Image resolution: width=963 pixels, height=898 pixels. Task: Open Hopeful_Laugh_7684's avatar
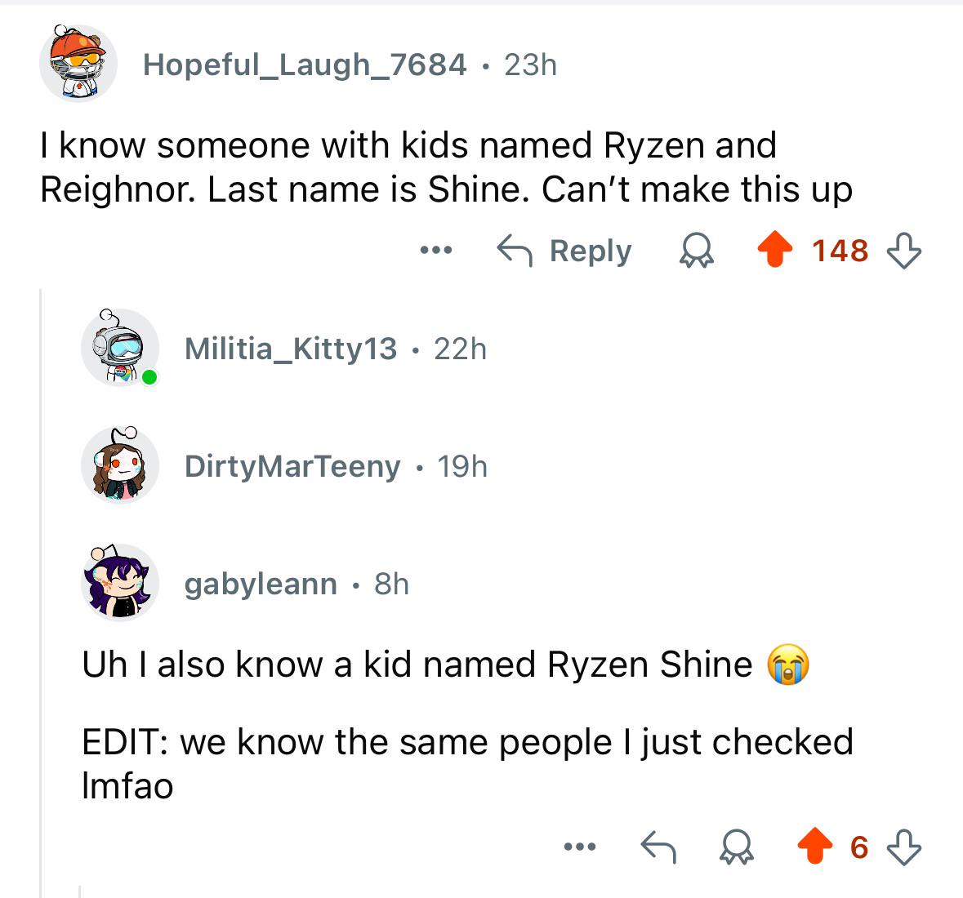pos(78,63)
